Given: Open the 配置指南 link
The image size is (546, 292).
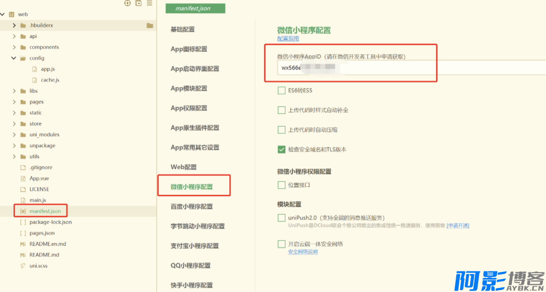Looking at the screenshot, I should click(288, 39).
